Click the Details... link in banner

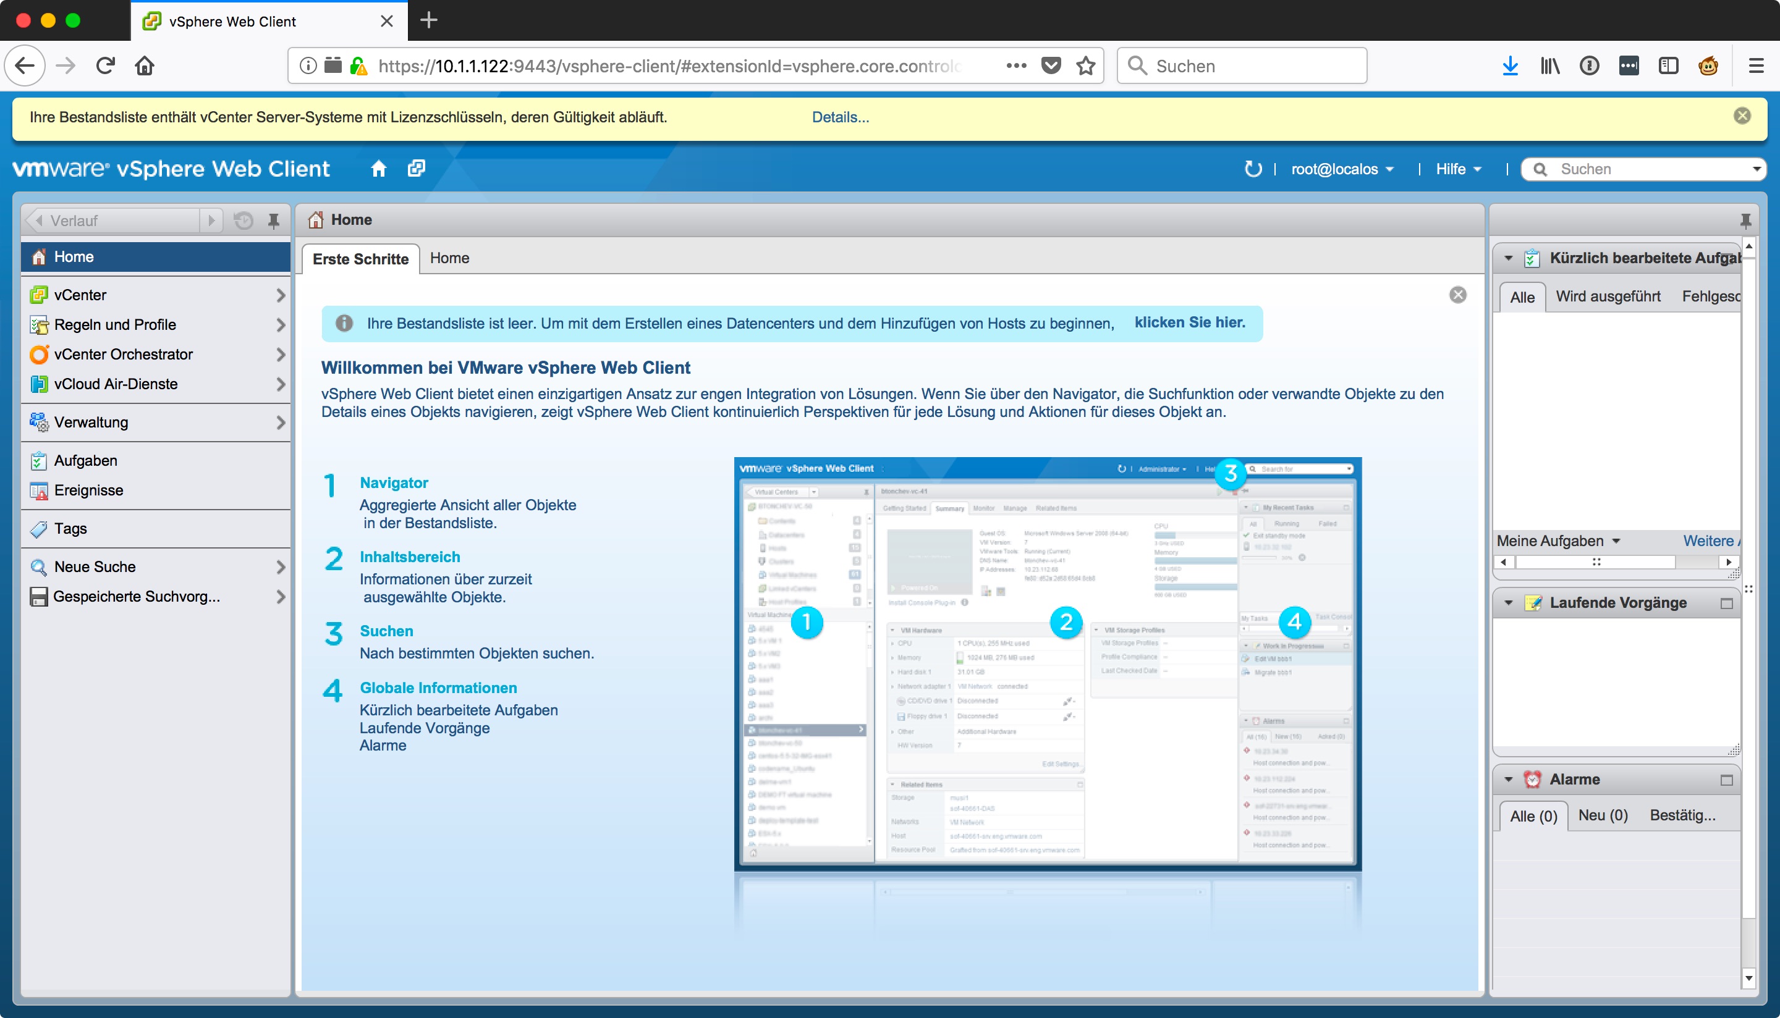(840, 117)
